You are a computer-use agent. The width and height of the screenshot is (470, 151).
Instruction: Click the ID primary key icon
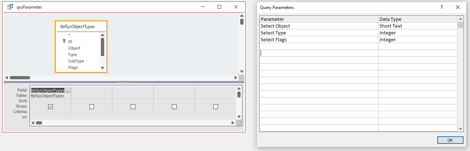[64, 42]
